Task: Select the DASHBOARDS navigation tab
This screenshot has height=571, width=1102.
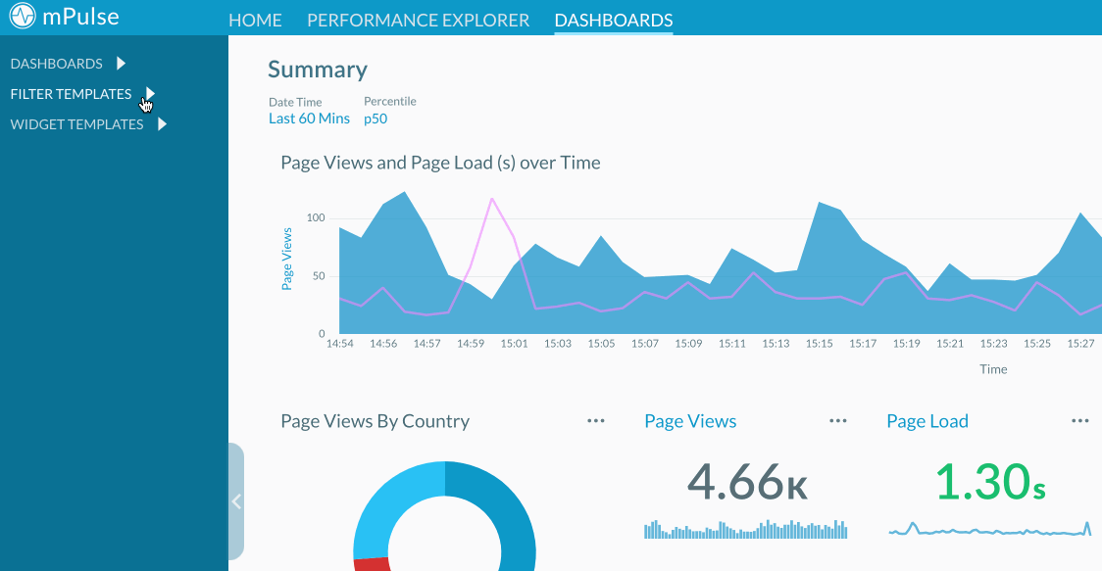Action: (613, 20)
